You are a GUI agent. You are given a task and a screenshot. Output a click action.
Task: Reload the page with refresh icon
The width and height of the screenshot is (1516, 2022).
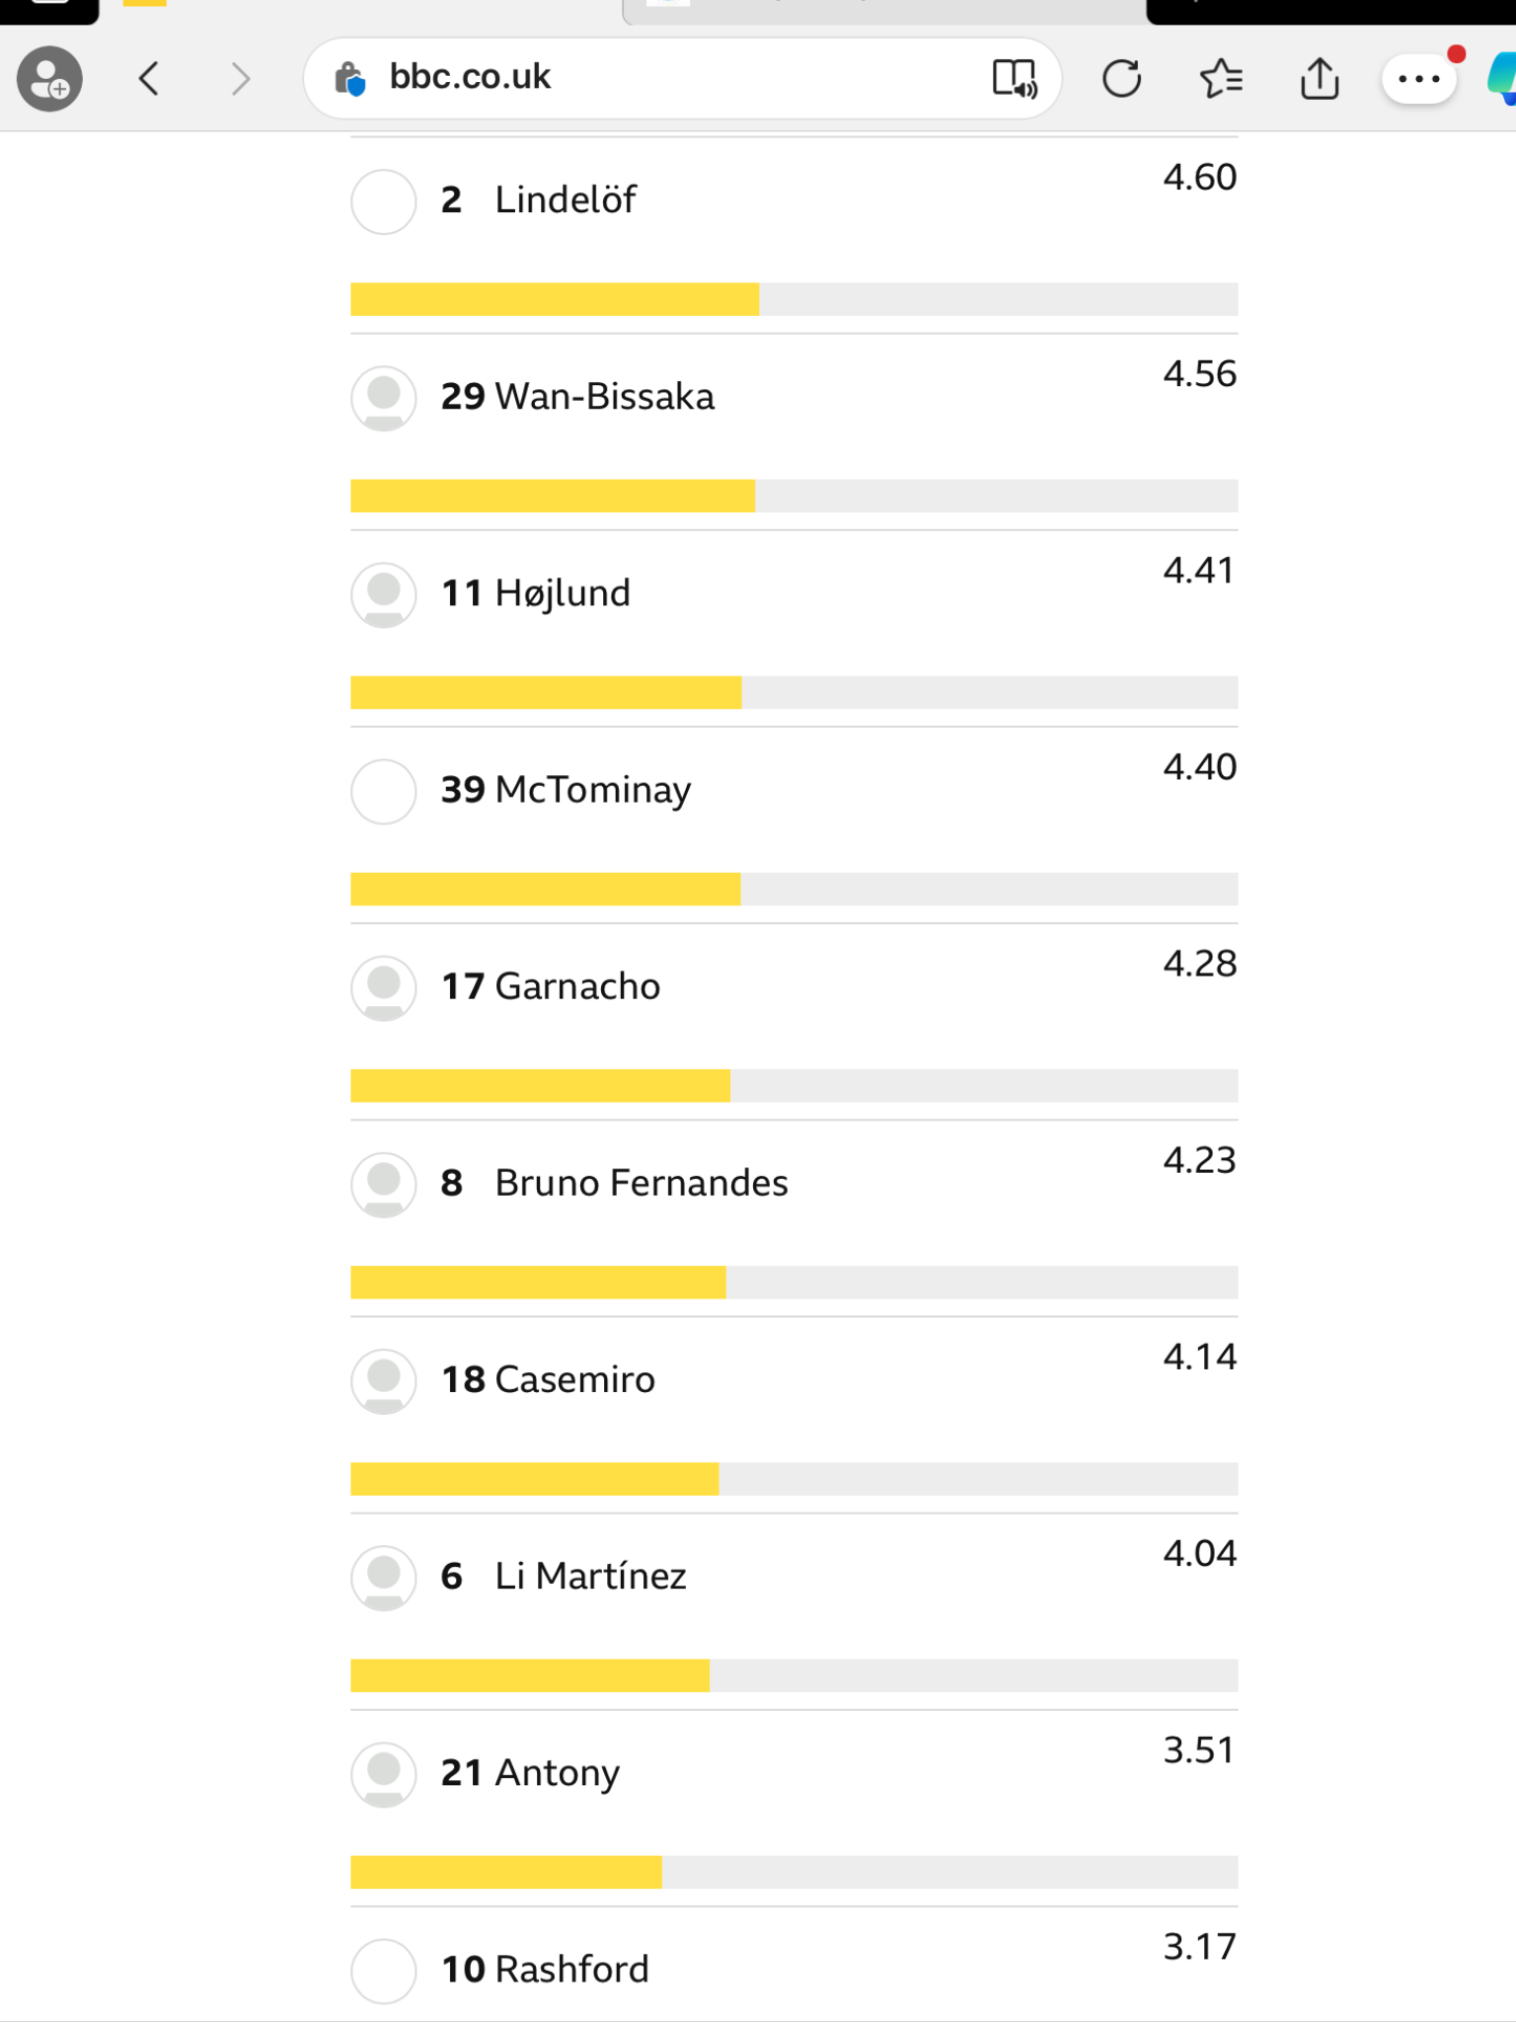tap(1121, 78)
